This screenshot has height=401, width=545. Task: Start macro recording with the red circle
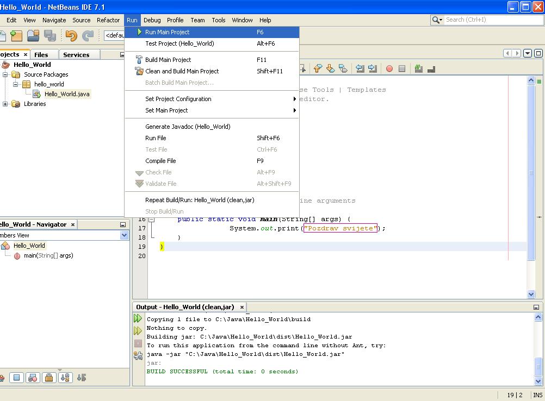389,68
